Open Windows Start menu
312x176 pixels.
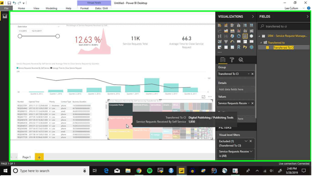pos(5,171)
